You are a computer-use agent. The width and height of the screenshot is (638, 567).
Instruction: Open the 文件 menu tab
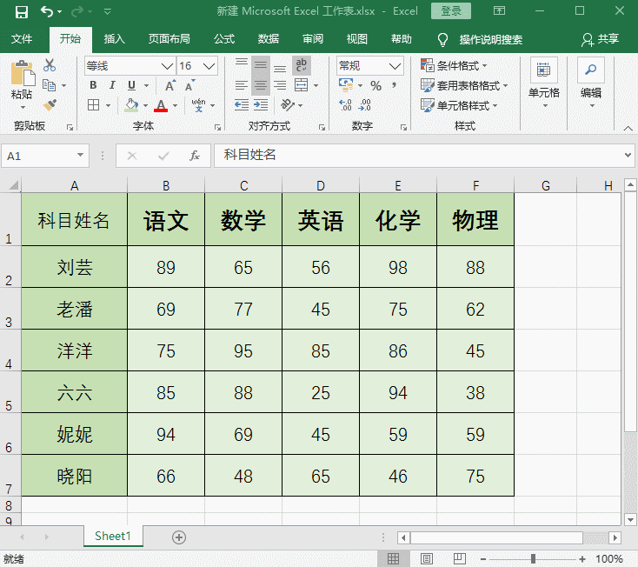tap(22, 39)
